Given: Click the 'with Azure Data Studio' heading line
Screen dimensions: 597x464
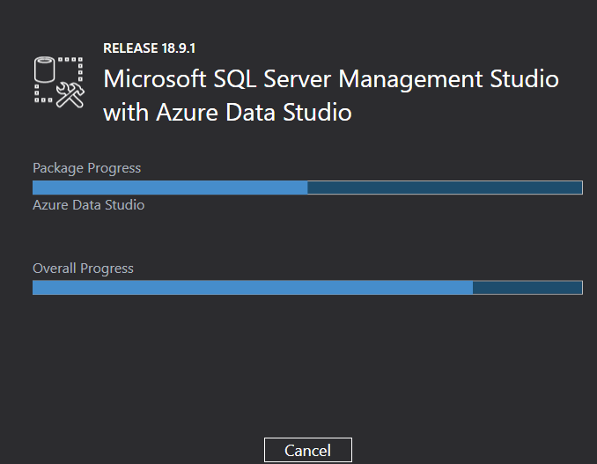Looking at the screenshot, I should pos(227,113).
